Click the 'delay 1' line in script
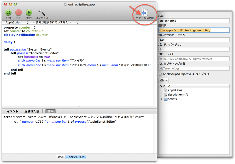 click(9, 42)
